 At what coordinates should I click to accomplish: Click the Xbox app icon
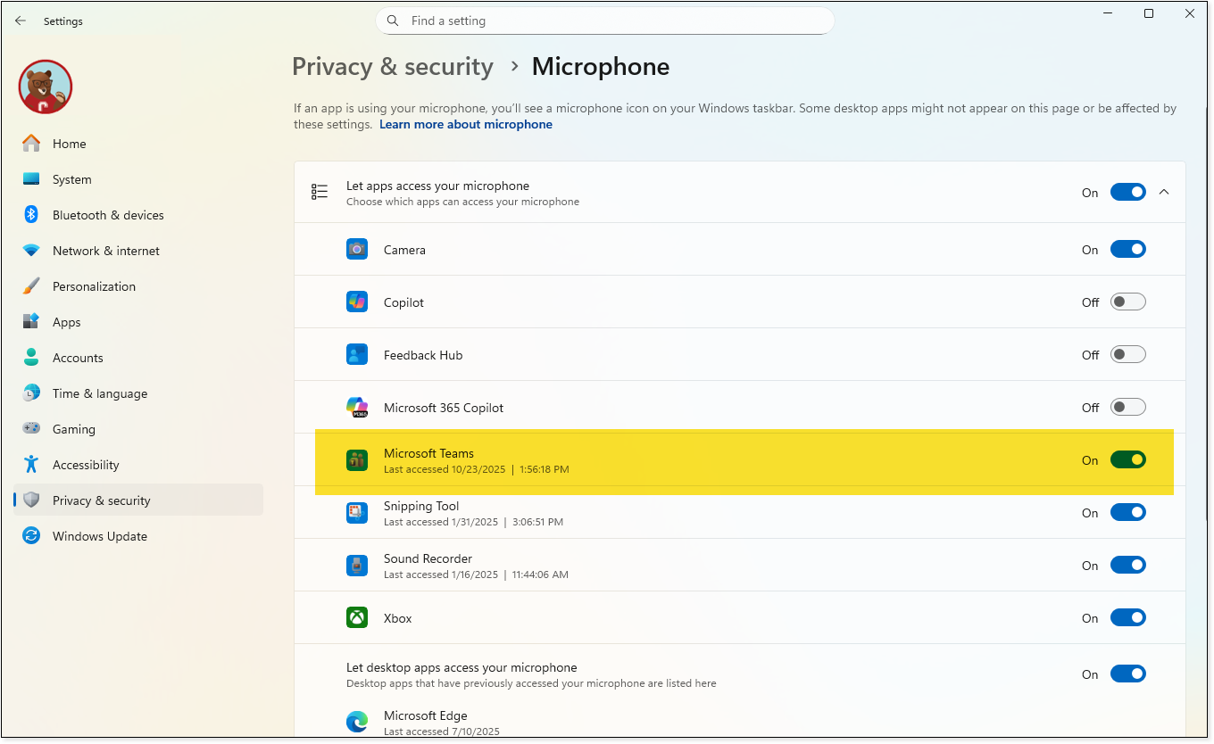click(357, 618)
